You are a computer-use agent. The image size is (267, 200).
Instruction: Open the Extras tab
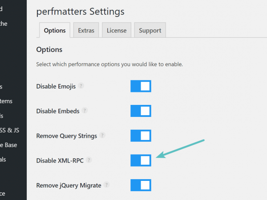click(86, 31)
